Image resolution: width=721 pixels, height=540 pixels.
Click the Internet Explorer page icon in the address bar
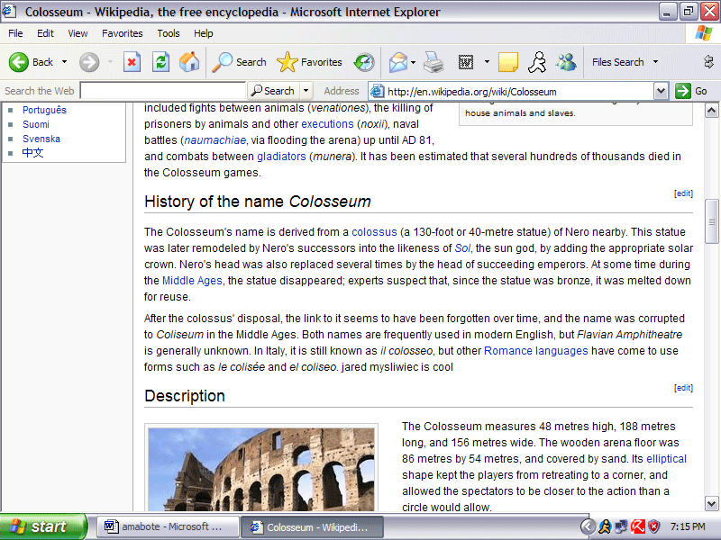377,92
